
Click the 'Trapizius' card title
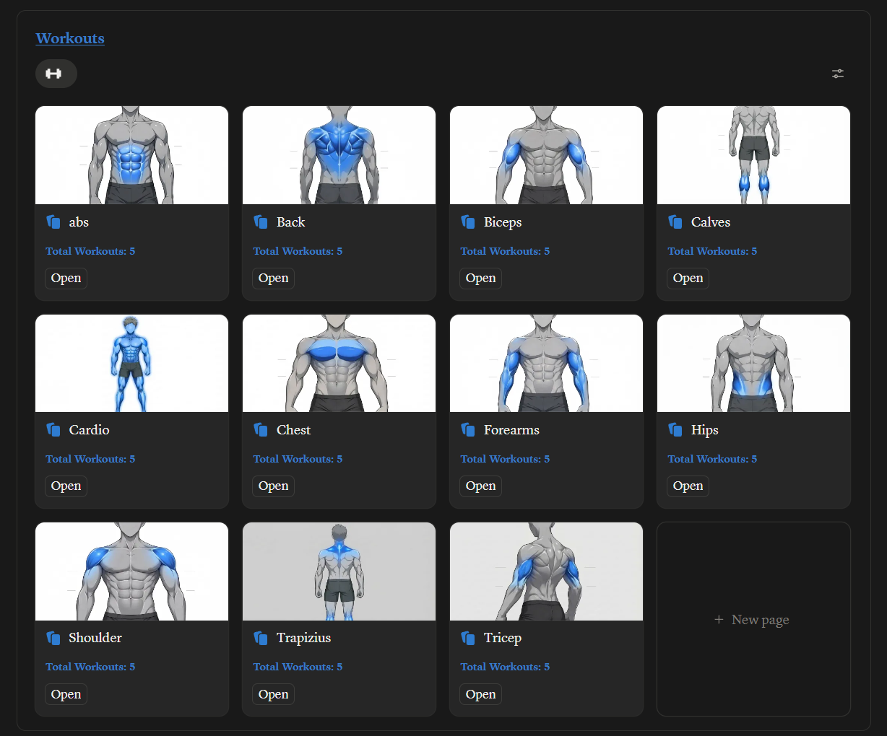coord(303,638)
